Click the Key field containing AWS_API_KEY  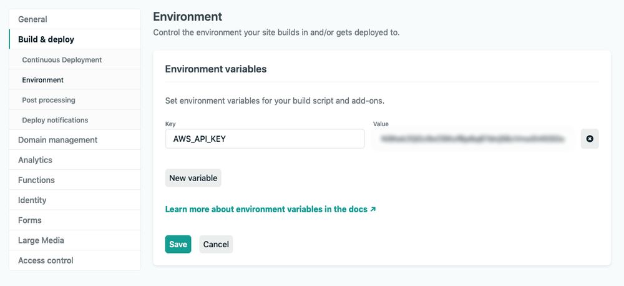point(265,139)
